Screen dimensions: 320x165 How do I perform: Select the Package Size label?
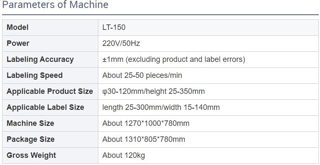pyautogui.click(x=31, y=139)
